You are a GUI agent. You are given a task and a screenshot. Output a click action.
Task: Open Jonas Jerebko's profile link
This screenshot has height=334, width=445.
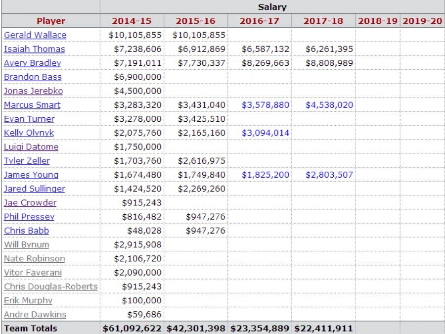click(33, 91)
